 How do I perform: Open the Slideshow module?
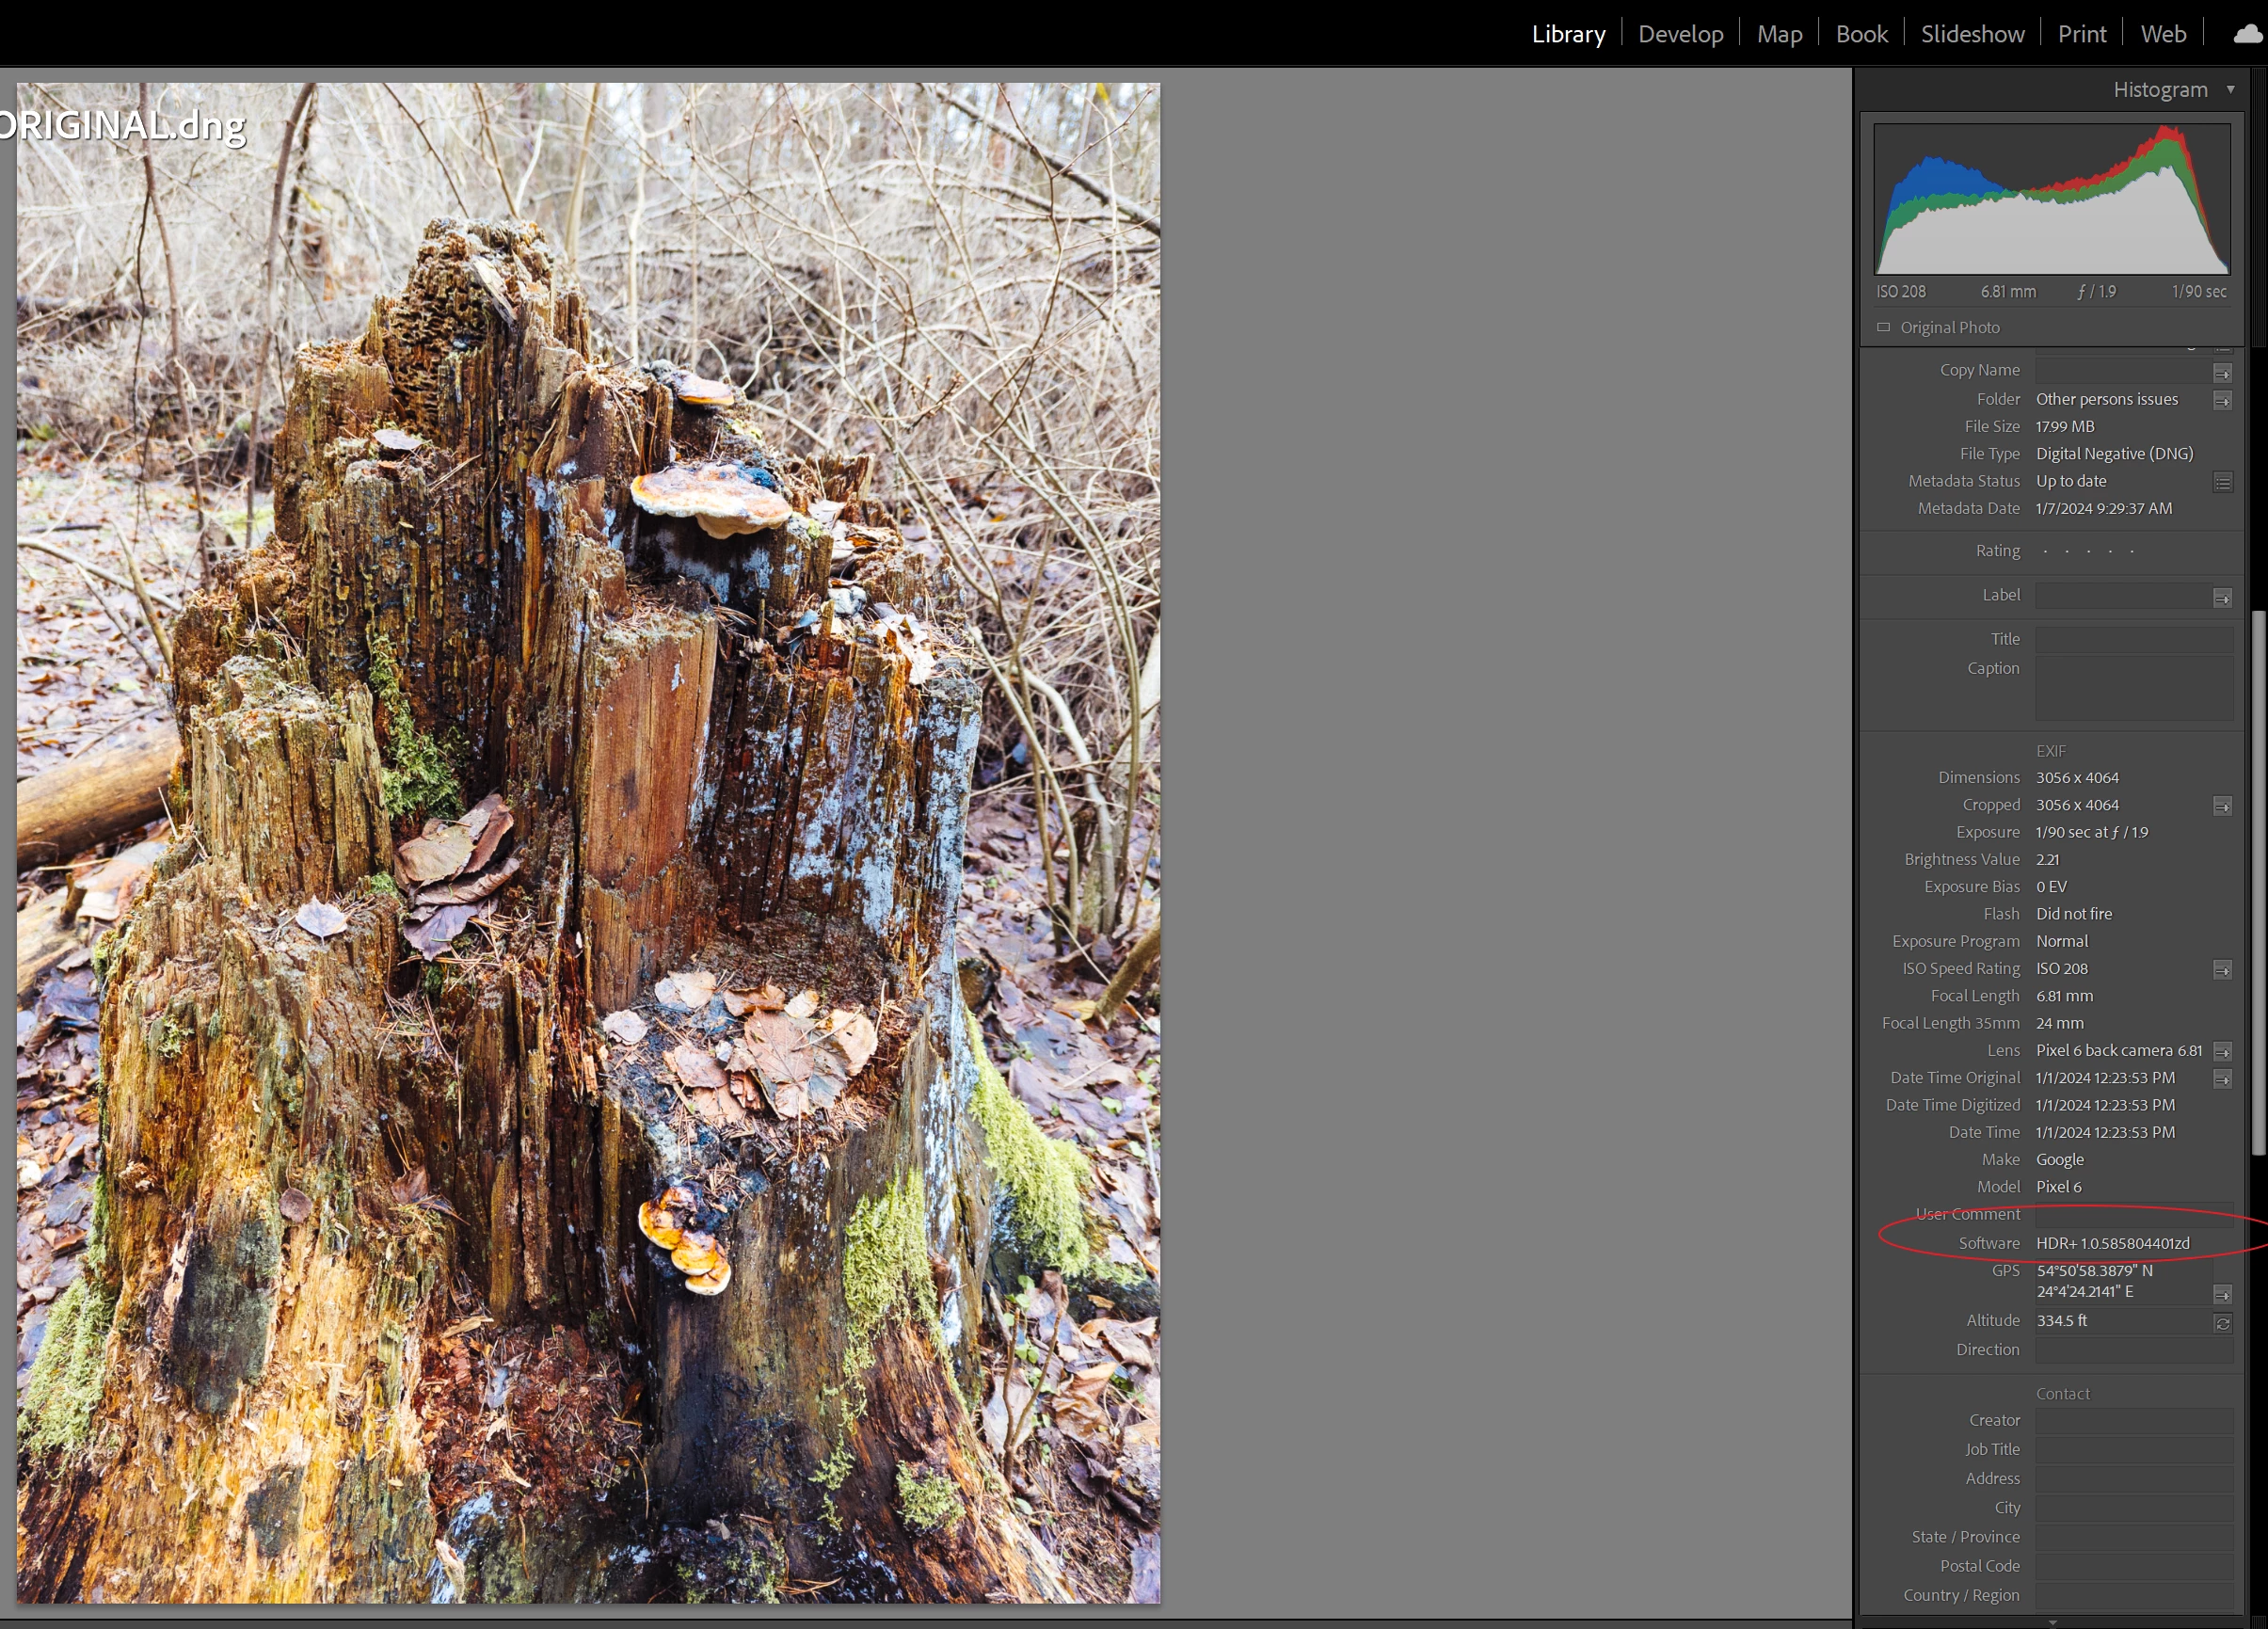coord(1972,34)
